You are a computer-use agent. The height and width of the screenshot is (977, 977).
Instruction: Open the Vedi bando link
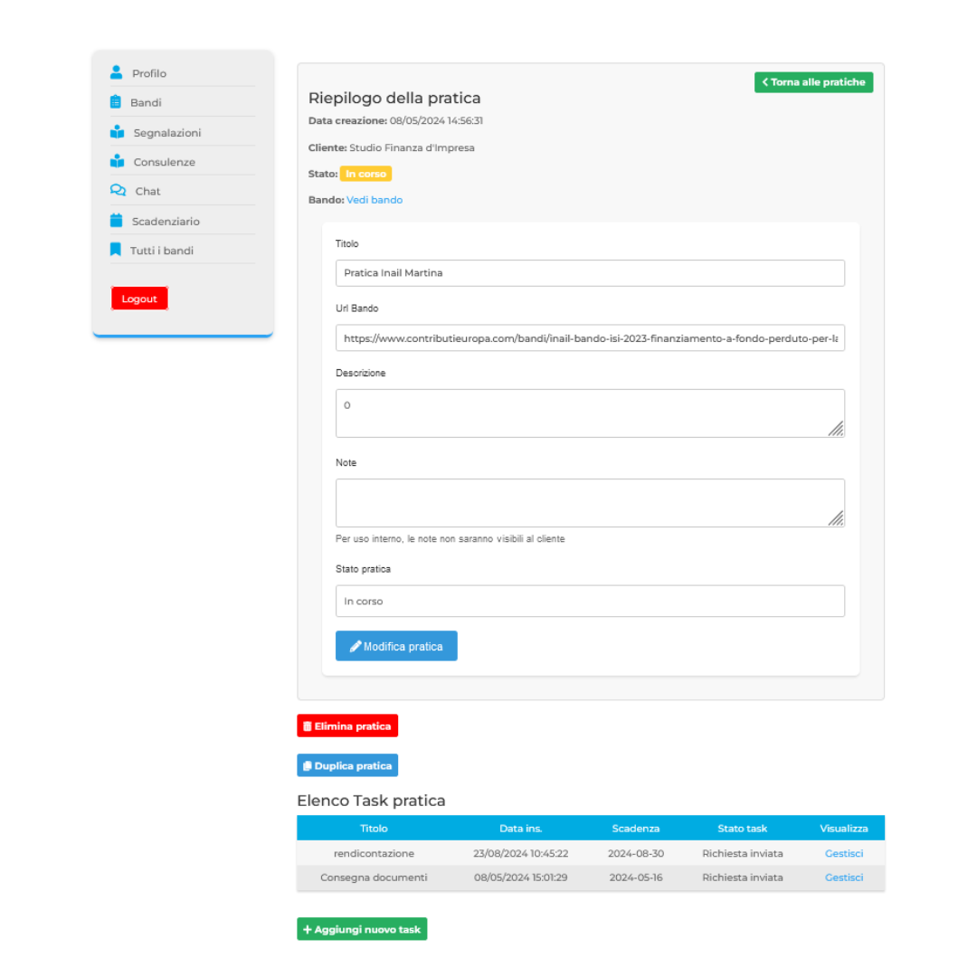pos(375,200)
